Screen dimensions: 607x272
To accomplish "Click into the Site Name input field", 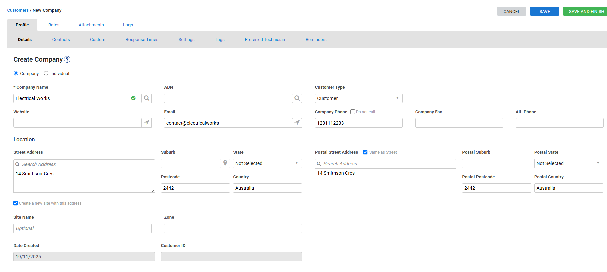I will [x=82, y=228].
